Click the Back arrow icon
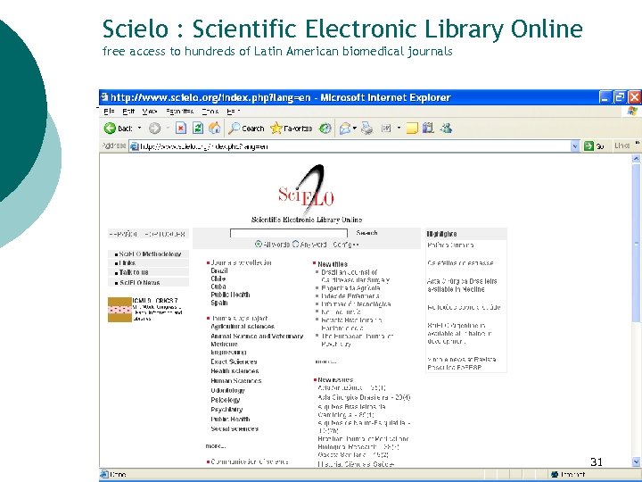 (x=110, y=129)
